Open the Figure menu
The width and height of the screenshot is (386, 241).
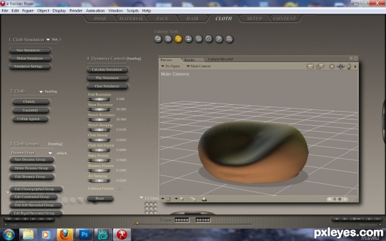tap(28, 10)
